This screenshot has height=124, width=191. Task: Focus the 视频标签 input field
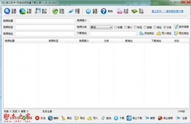click(45, 27)
